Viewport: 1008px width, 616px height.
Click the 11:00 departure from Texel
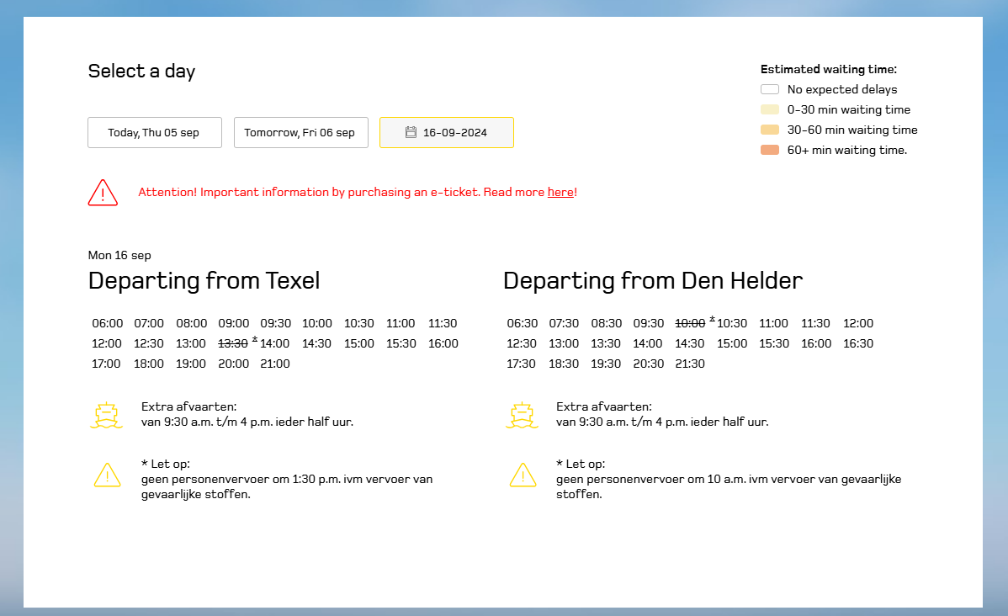[x=401, y=323]
